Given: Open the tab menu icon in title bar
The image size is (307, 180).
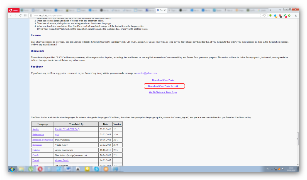Looking at the screenshot, I should pyautogui.click(x=280, y=10).
